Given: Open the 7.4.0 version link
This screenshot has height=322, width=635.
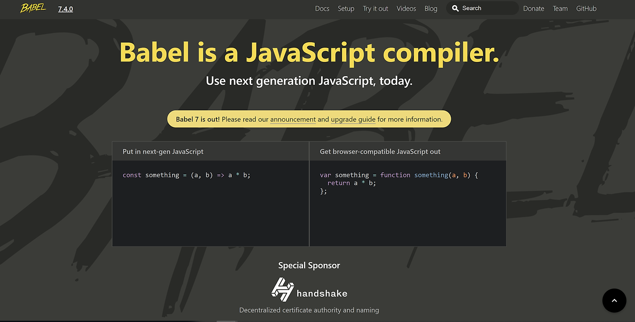Looking at the screenshot, I should (65, 9).
